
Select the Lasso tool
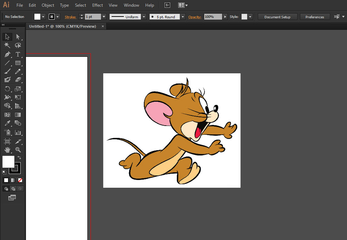pyautogui.click(x=18, y=45)
